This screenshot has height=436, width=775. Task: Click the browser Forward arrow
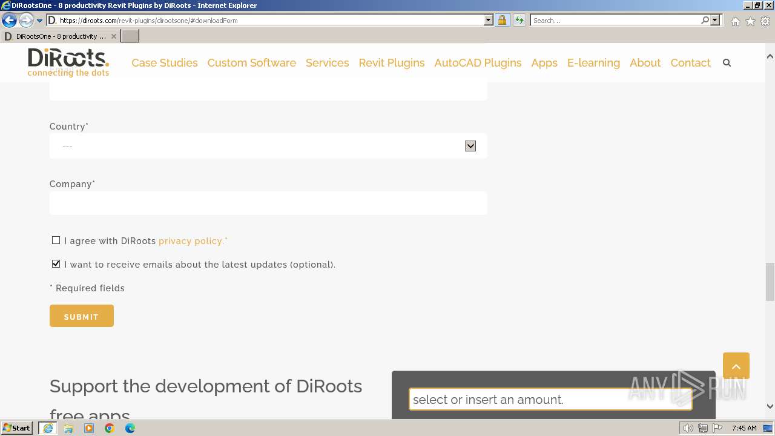(x=25, y=21)
